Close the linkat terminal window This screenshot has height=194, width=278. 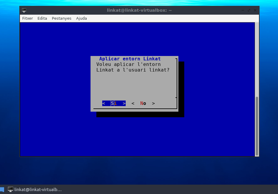tap(255, 10)
